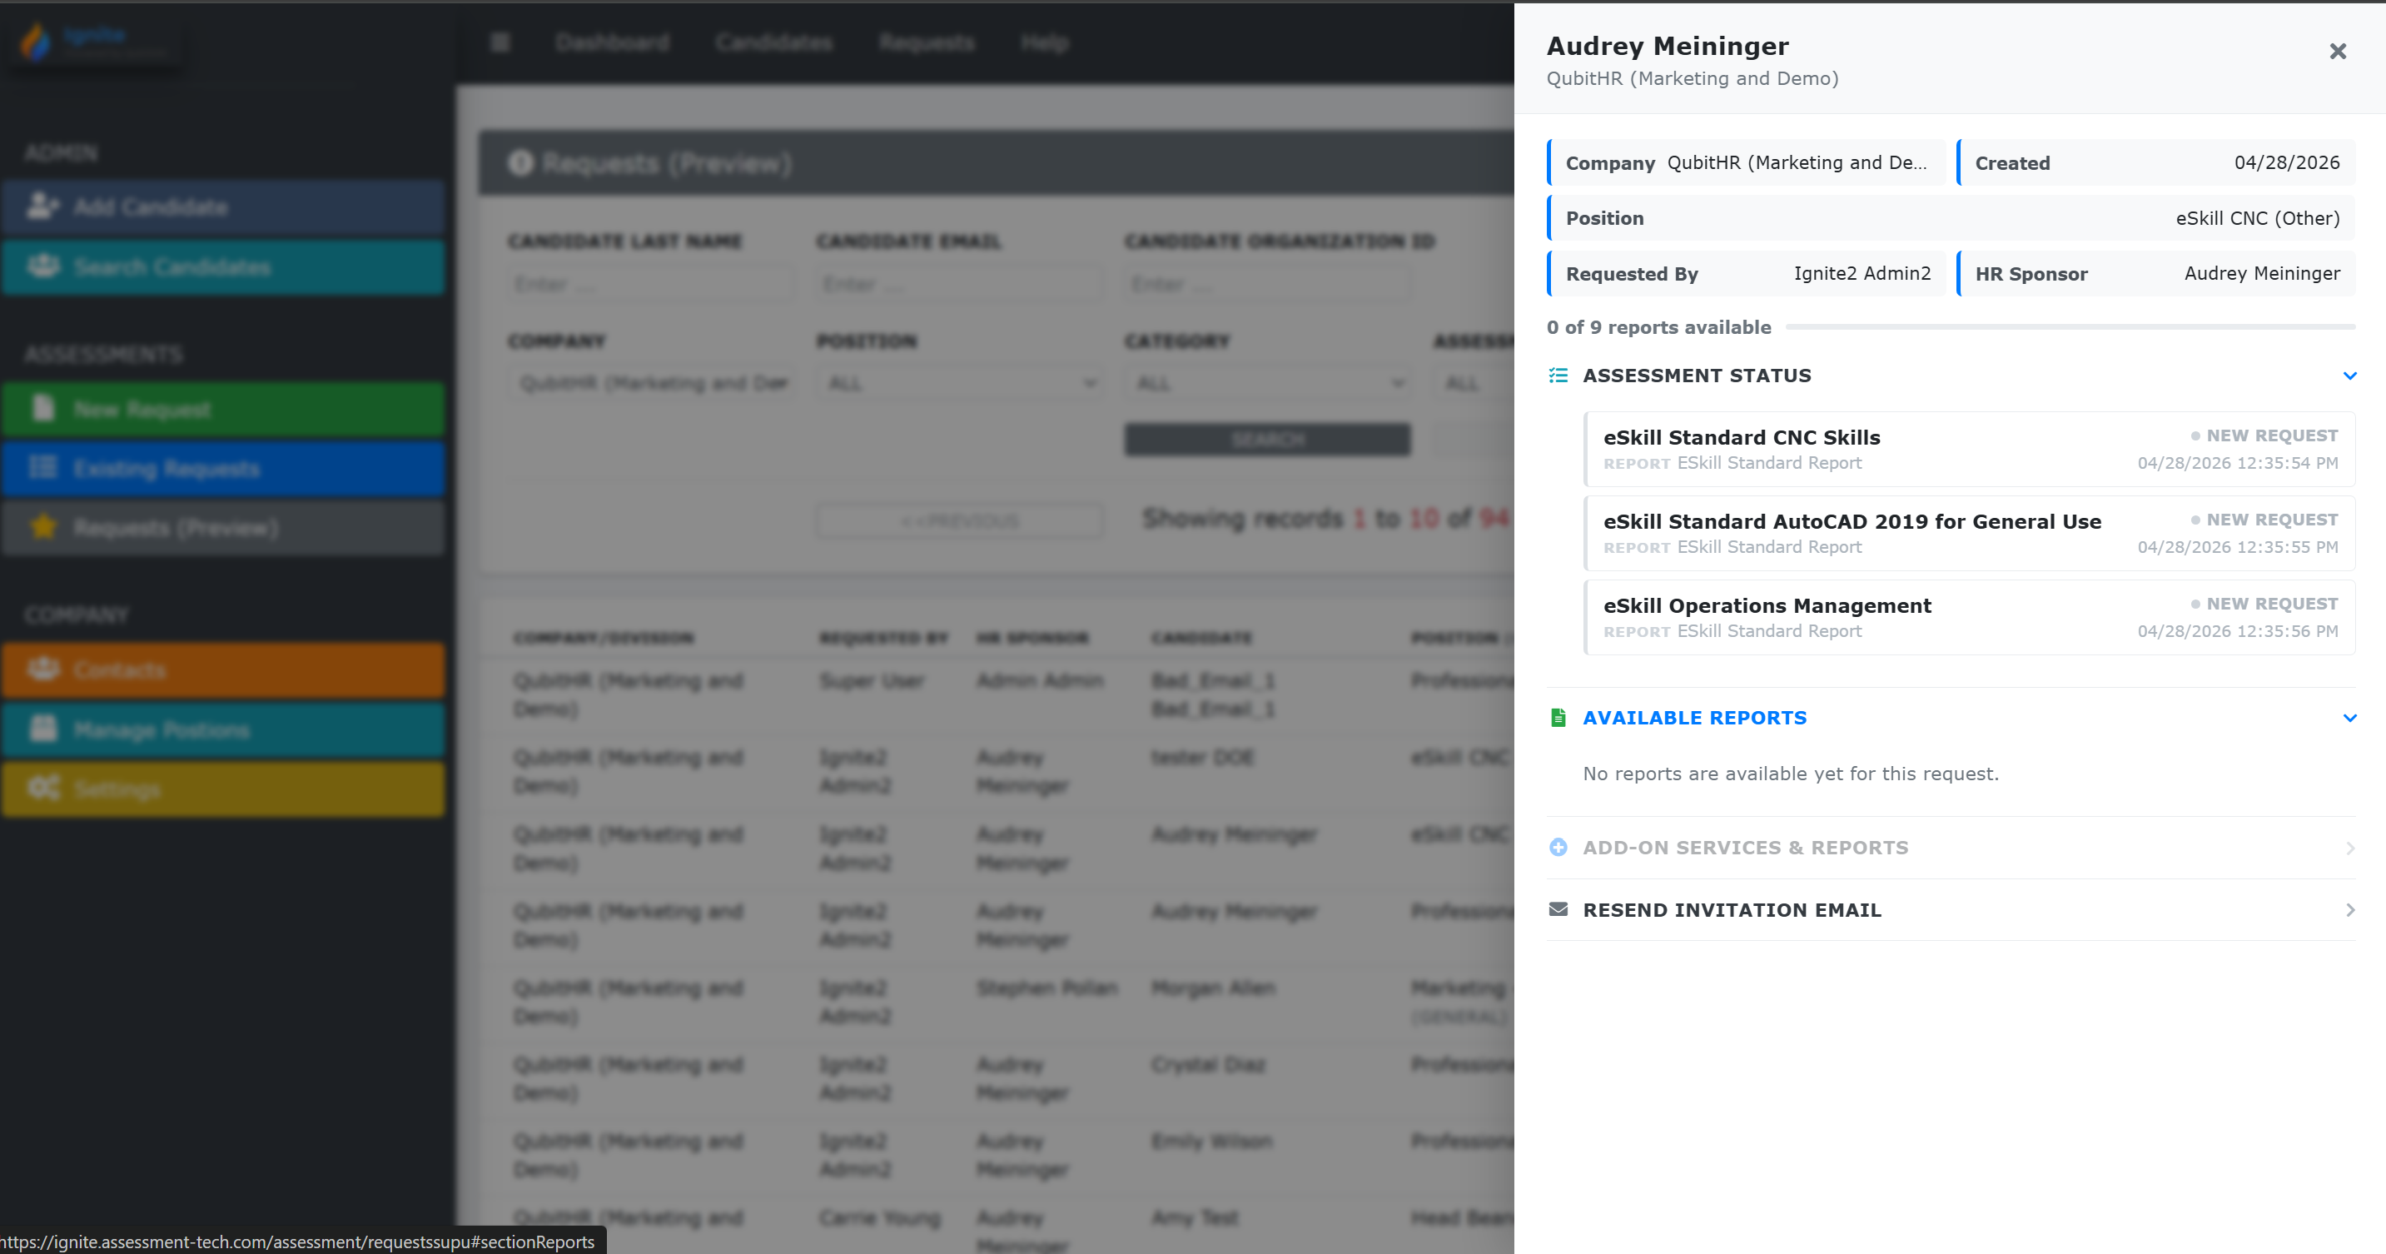
Task: Click the Add-On Services plus icon
Action: click(1558, 848)
